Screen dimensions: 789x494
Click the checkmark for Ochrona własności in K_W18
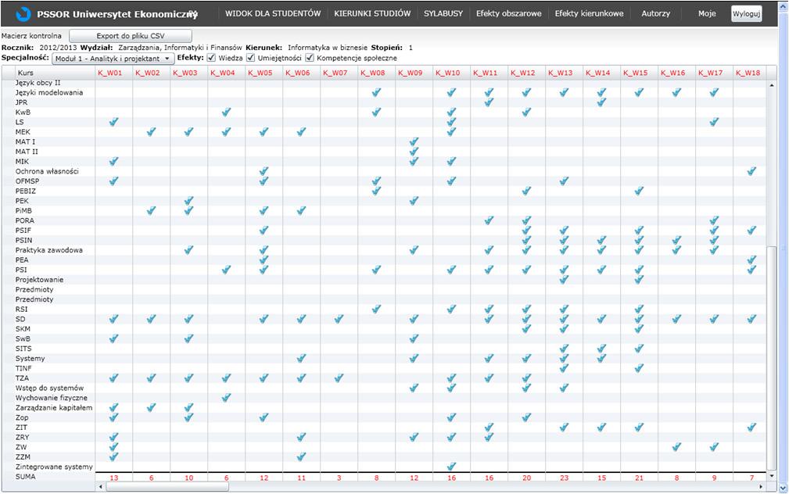coord(751,171)
